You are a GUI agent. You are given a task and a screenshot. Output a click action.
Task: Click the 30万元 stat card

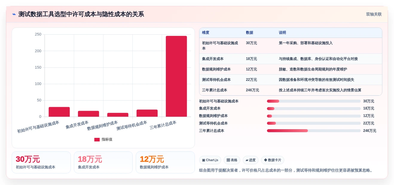point(41,162)
